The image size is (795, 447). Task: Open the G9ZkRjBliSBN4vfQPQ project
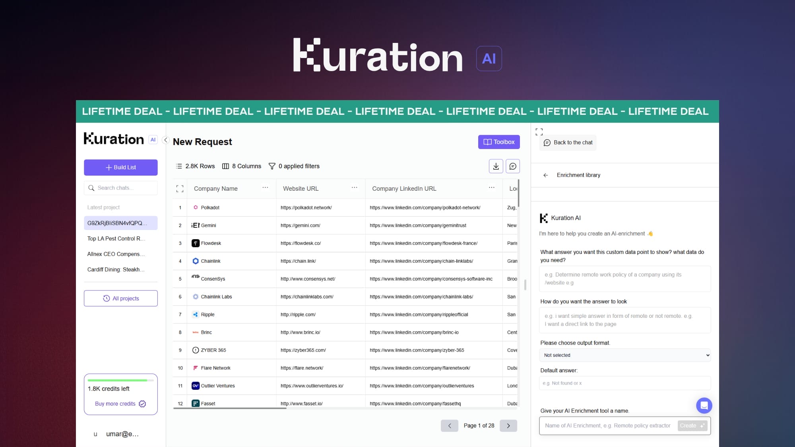pos(120,223)
